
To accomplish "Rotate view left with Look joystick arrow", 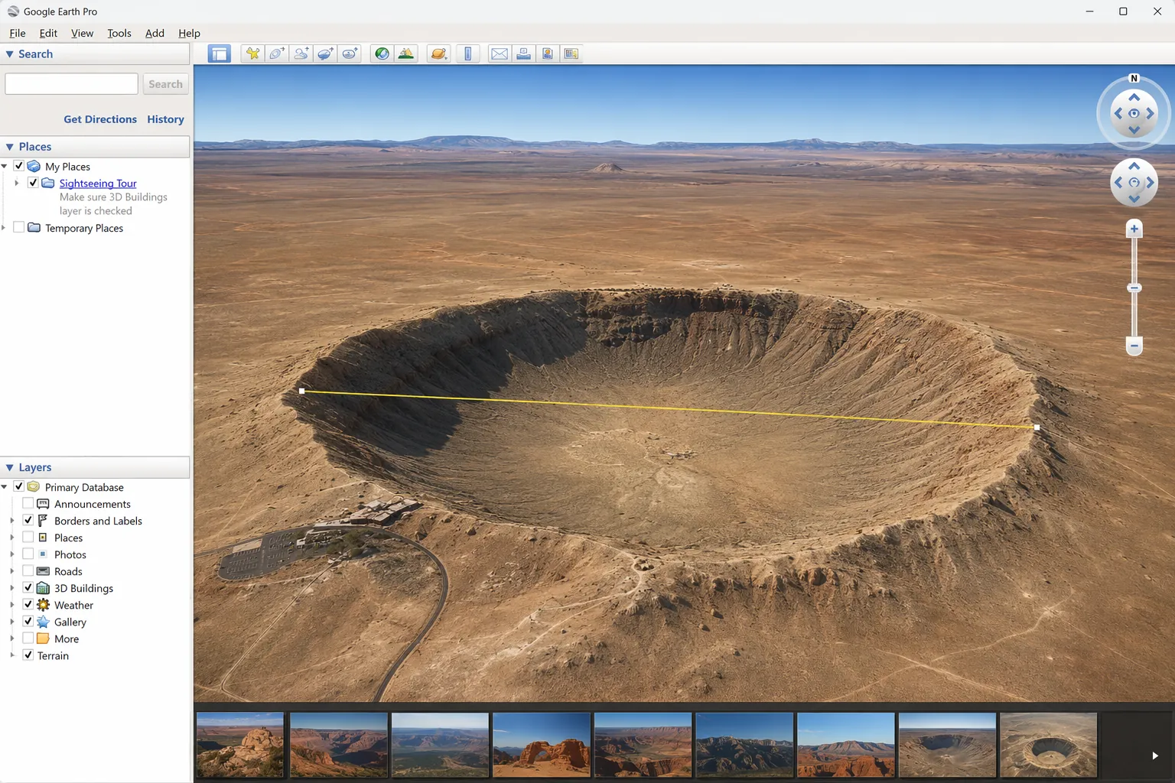I will (x=1118, y=113).
